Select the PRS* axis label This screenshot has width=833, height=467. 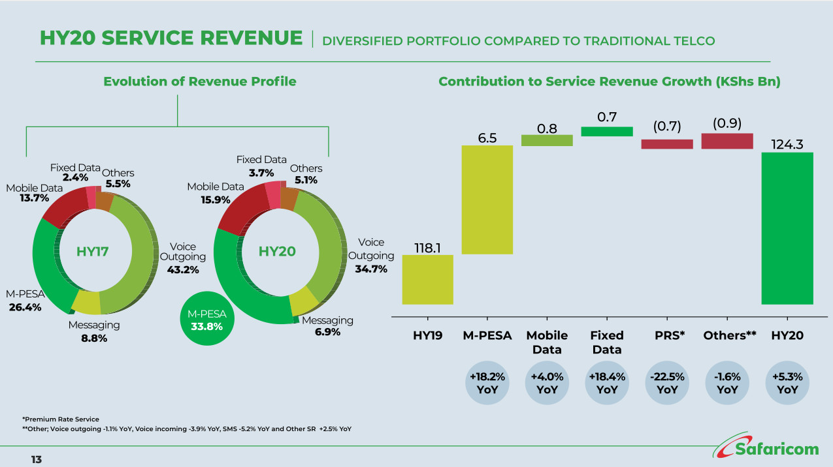pos(670,335)
